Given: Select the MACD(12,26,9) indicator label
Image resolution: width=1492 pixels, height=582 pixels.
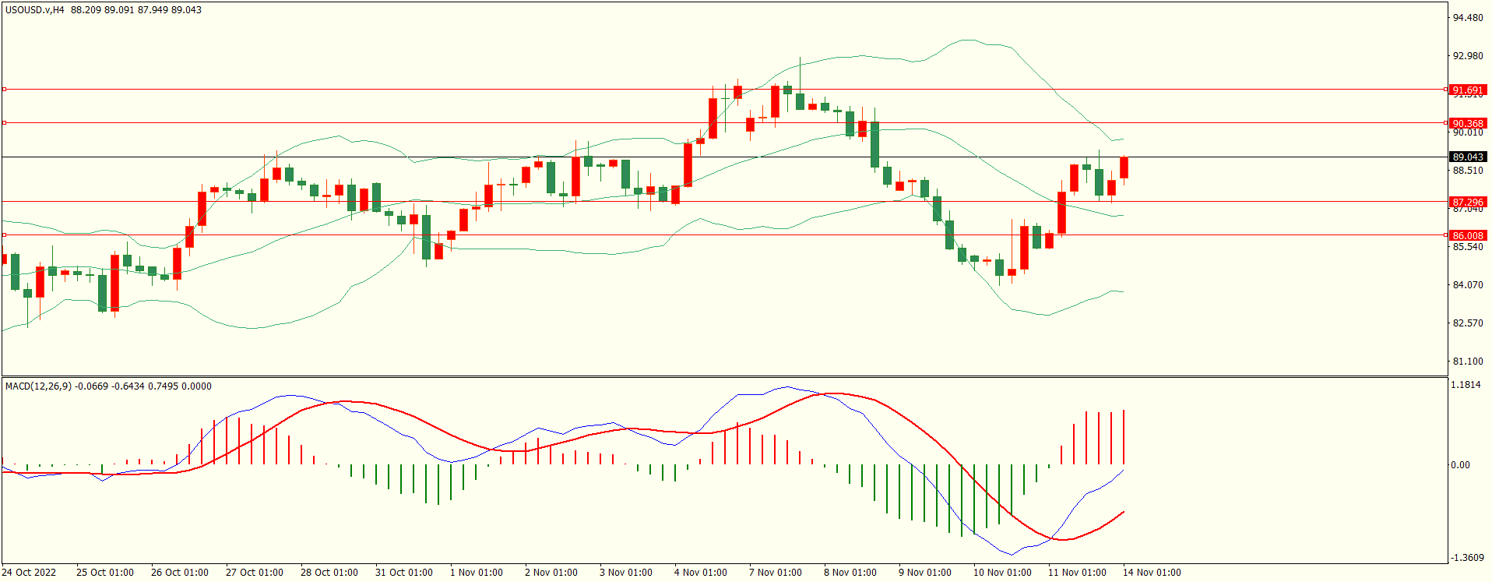Looking at the screenshot, I should tap(38, 386).
